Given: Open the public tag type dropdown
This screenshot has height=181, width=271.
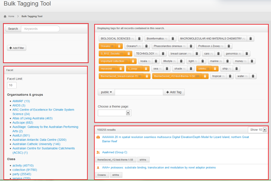Looking at the screenshot, I should 106,92.
